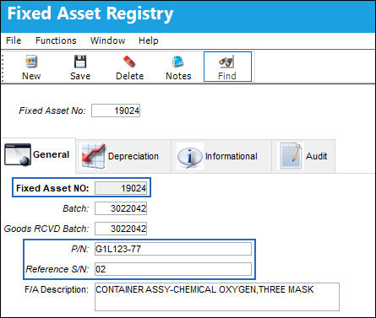The image size is (376, 318).
Task: Click the Reference S/N field
Action: (173, 269)
